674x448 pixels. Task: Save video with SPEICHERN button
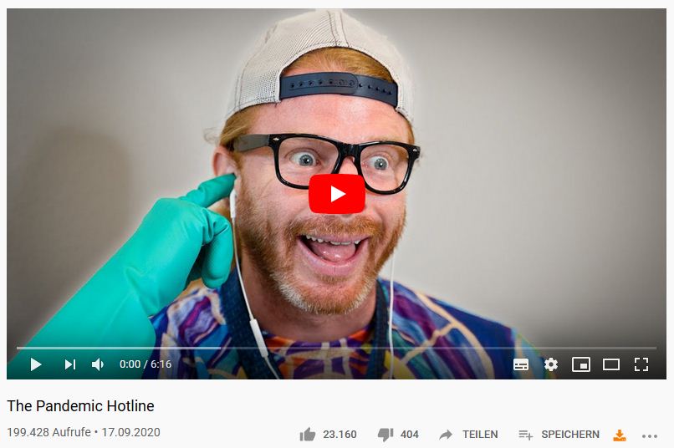click(570, 435)
